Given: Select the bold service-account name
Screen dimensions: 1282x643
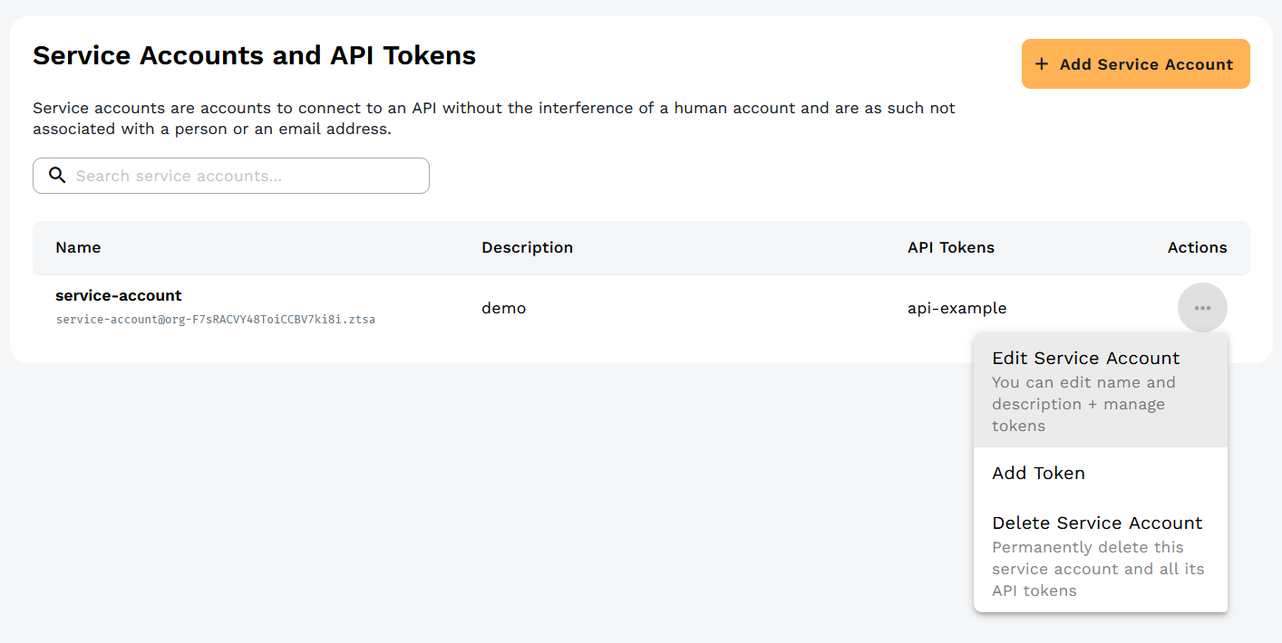Looking at the screenshot, I should pyautogui.click(x=118, y=295).
